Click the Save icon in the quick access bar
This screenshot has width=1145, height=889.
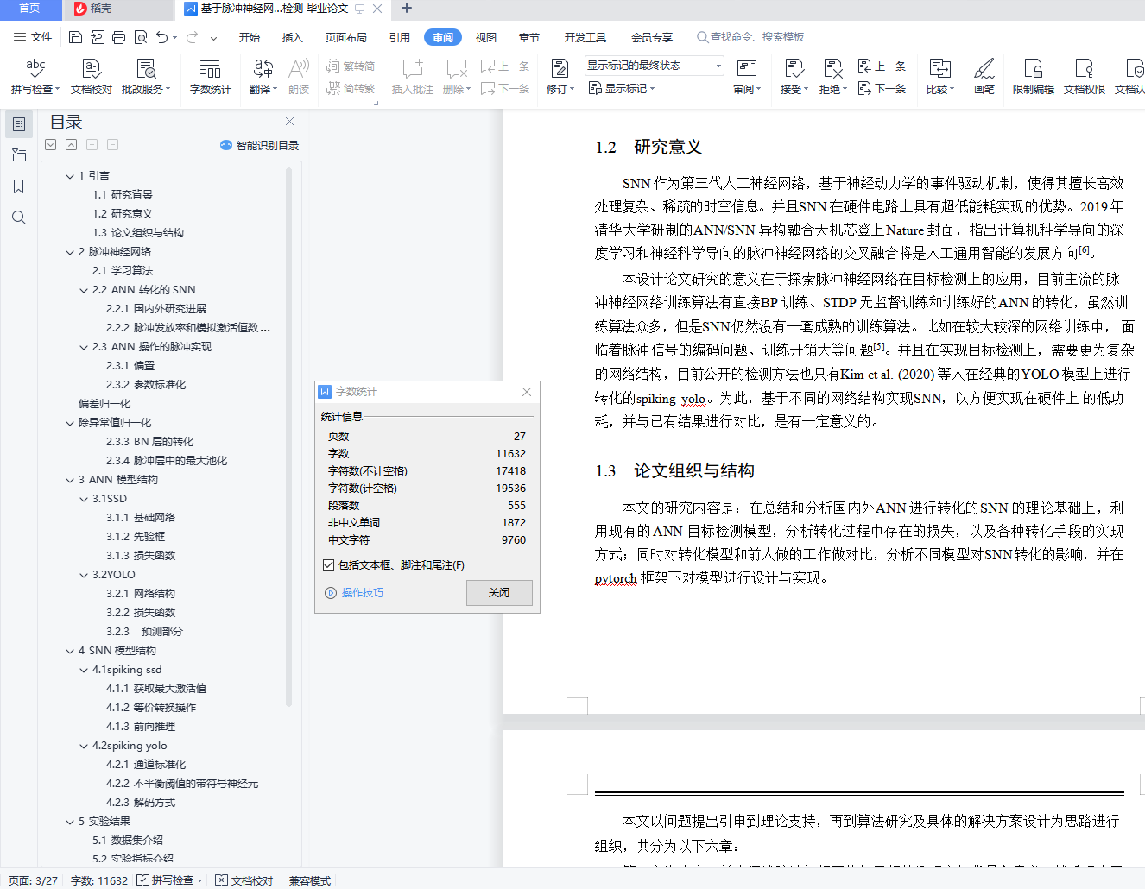pos(75,37)
